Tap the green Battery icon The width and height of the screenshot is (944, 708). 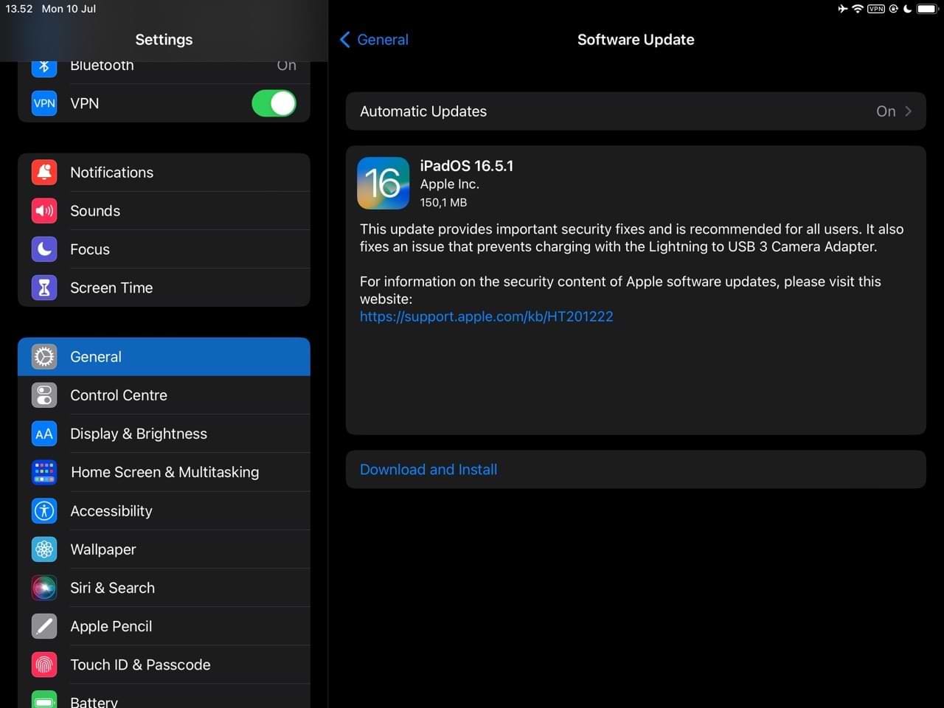point(44,699)
